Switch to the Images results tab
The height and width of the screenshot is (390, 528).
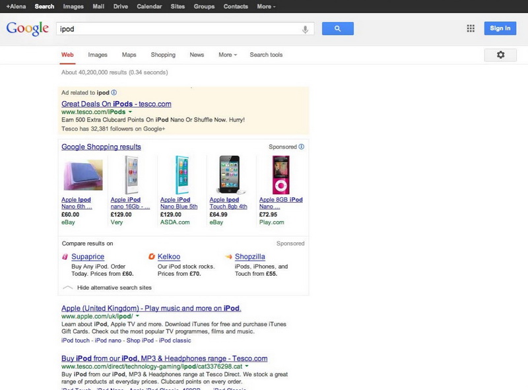tap(98, 55)
